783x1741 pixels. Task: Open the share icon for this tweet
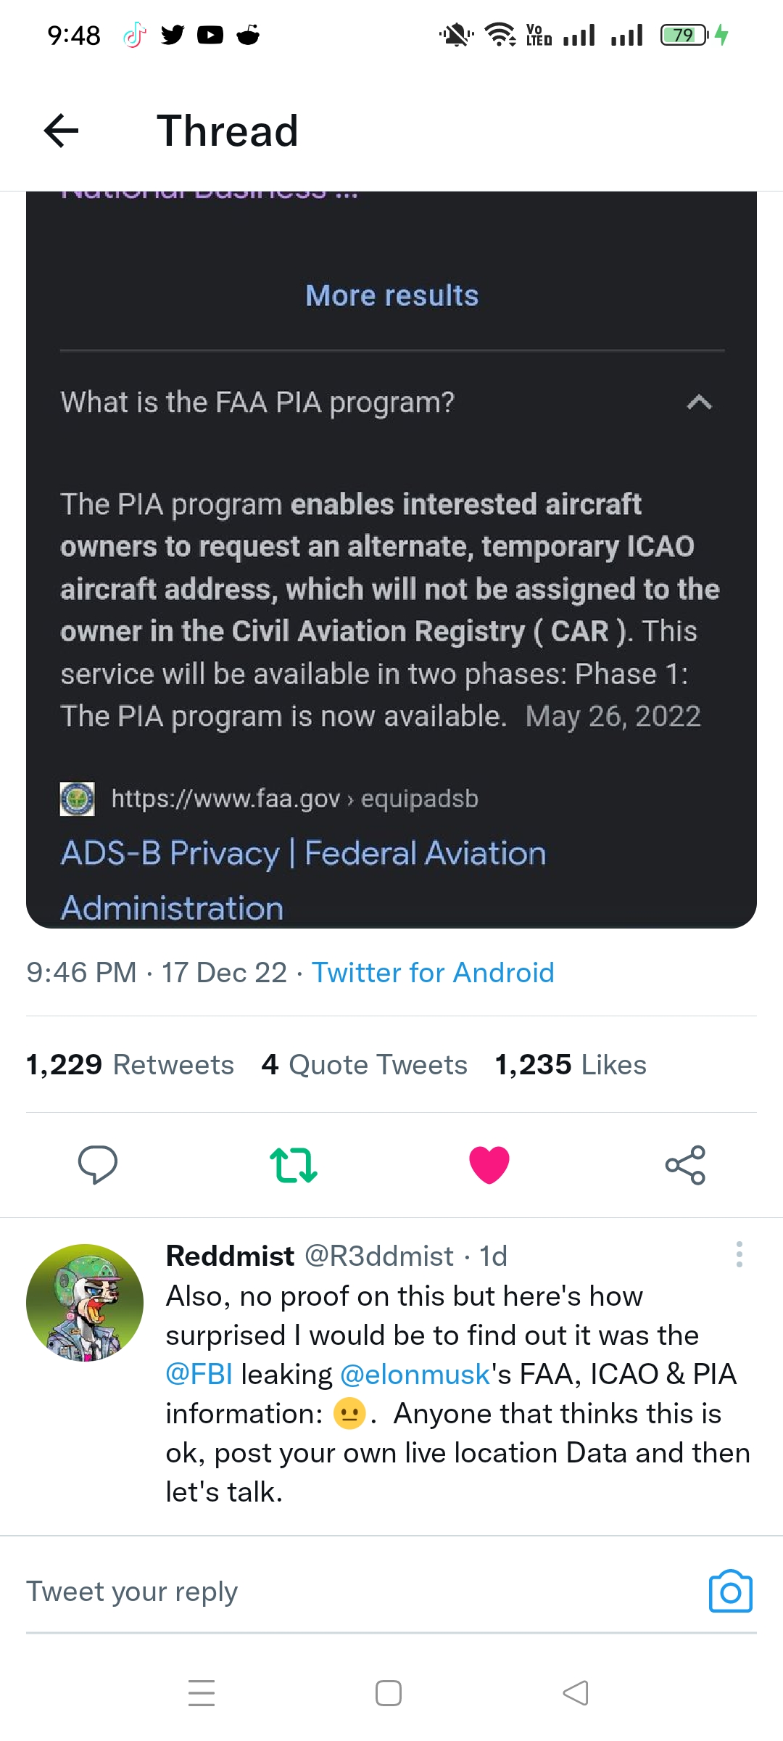(685, 1165)
